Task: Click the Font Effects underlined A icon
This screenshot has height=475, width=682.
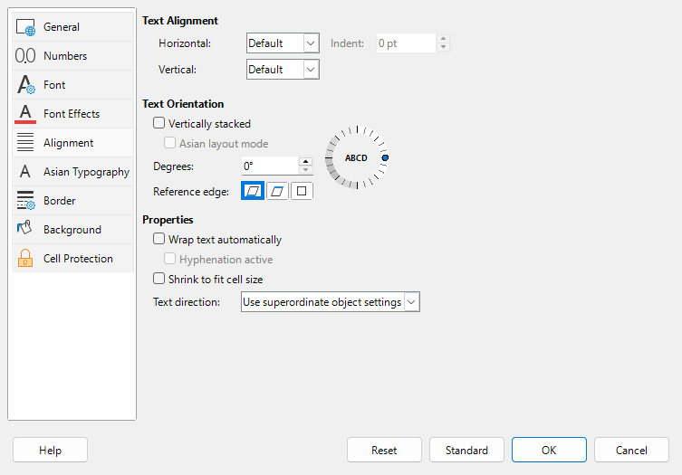Action: 25,114
